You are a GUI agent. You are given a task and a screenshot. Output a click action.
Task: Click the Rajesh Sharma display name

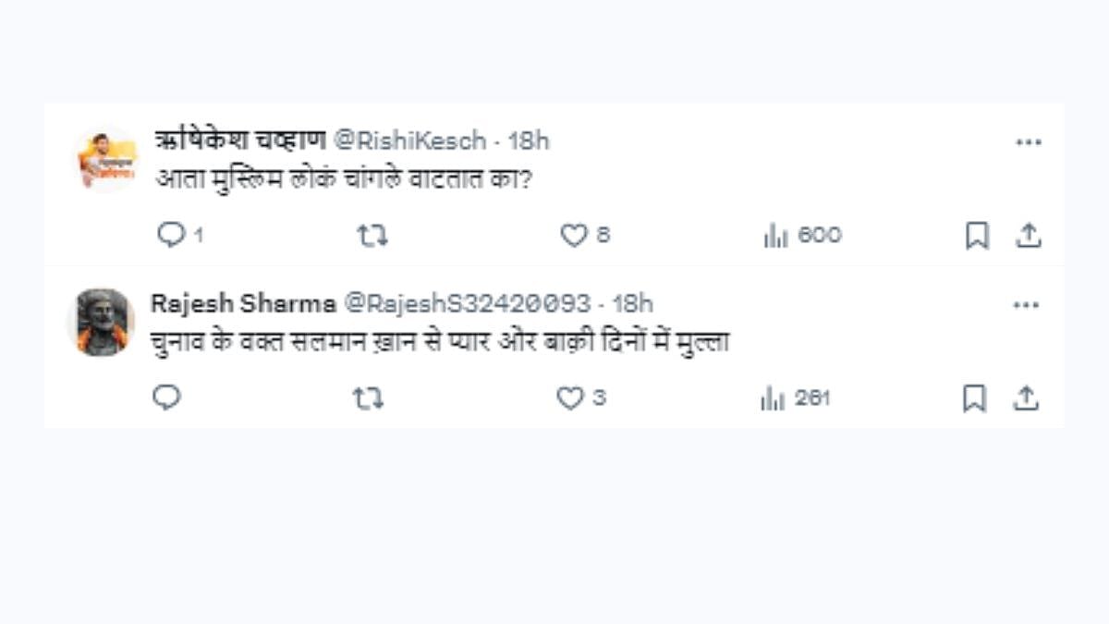243,303
